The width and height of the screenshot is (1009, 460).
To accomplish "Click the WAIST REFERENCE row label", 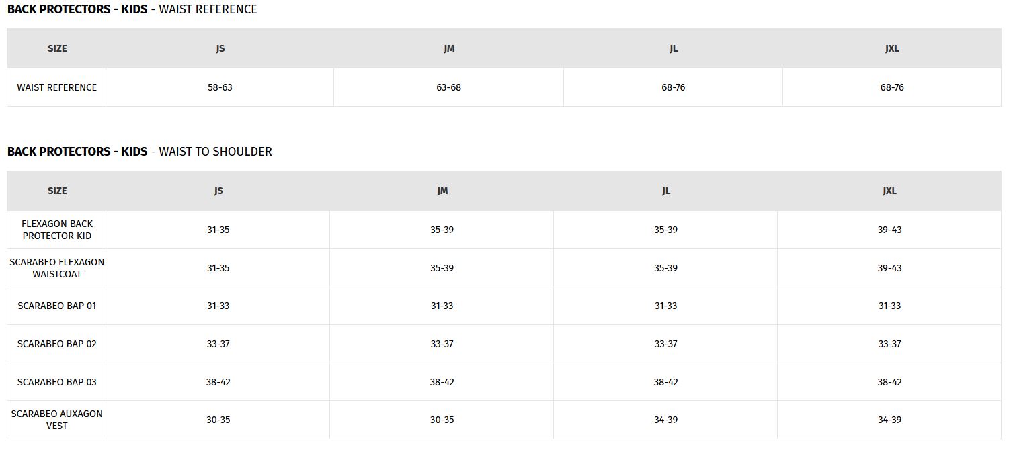I will [x=57, y=87].
